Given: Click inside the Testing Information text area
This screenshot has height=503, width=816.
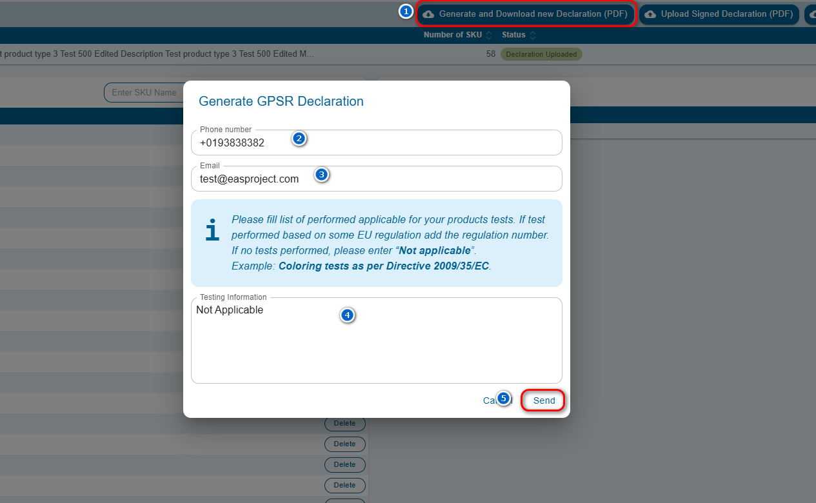Looking at the screenshot, I should tap(376, 348).
